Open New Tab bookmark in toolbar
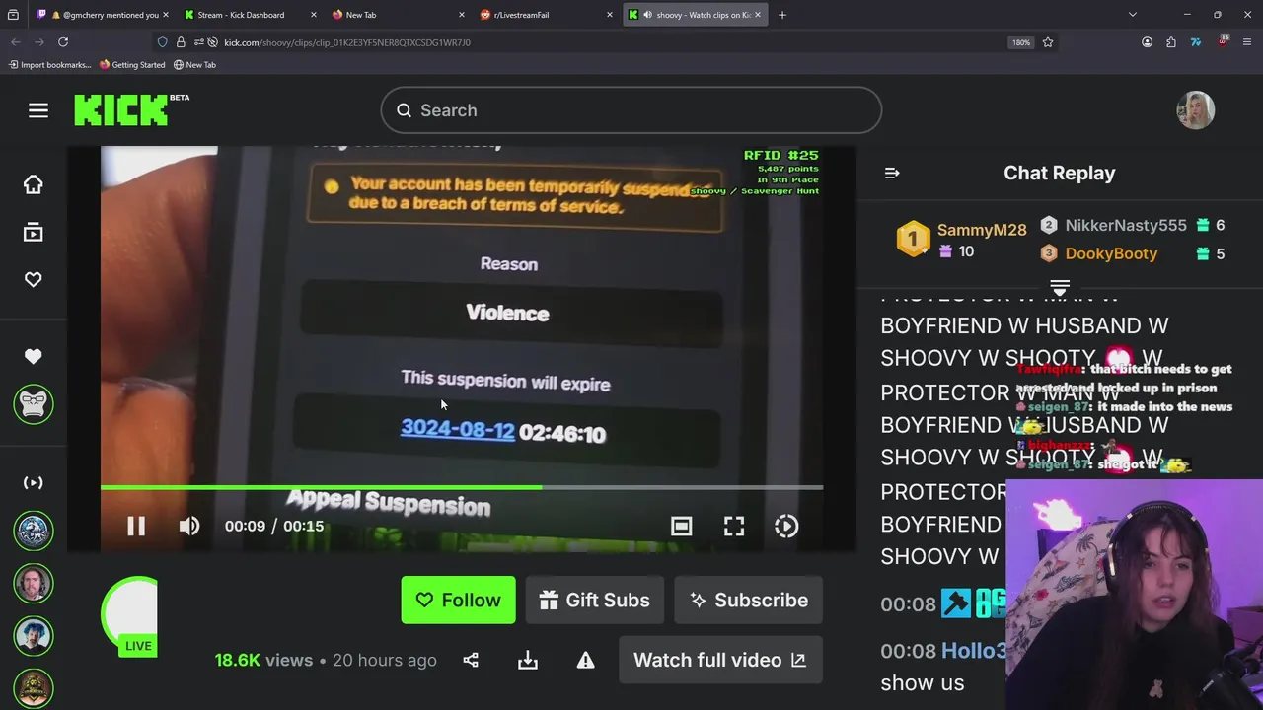1263x710 pixels. click(194, 65)
